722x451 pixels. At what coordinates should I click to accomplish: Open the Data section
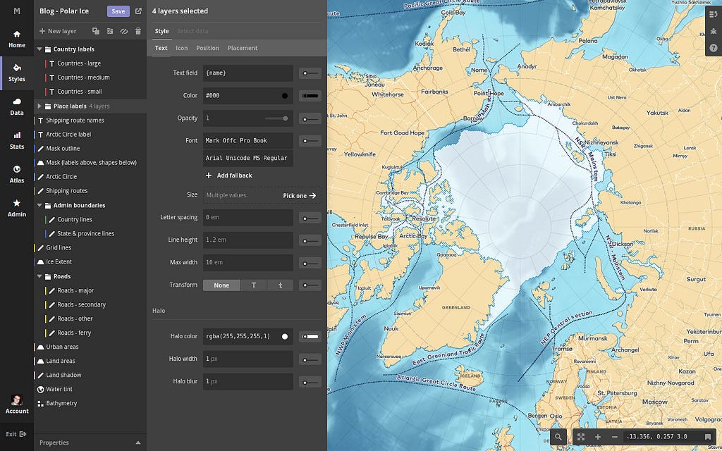(x=16, y=107)
